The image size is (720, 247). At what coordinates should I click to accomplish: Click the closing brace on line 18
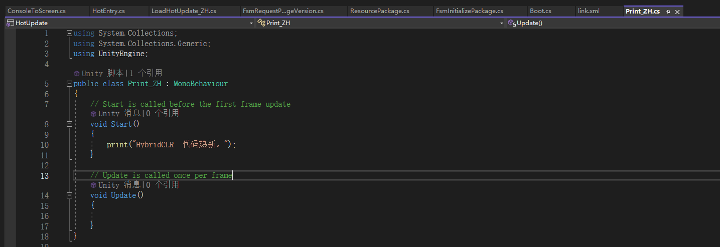tap(75, 236)
